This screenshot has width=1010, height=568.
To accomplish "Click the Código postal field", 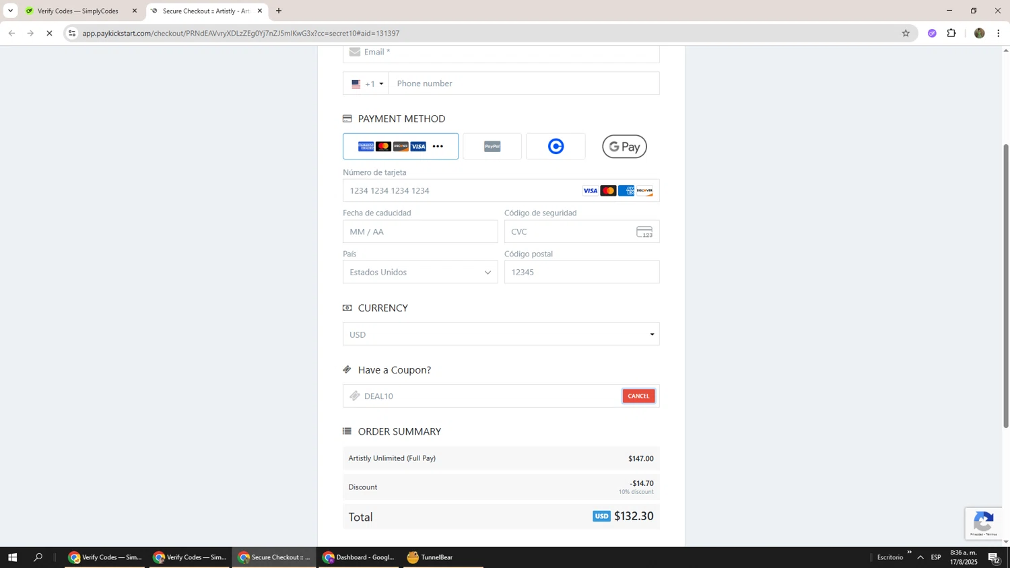I will 582,272.
